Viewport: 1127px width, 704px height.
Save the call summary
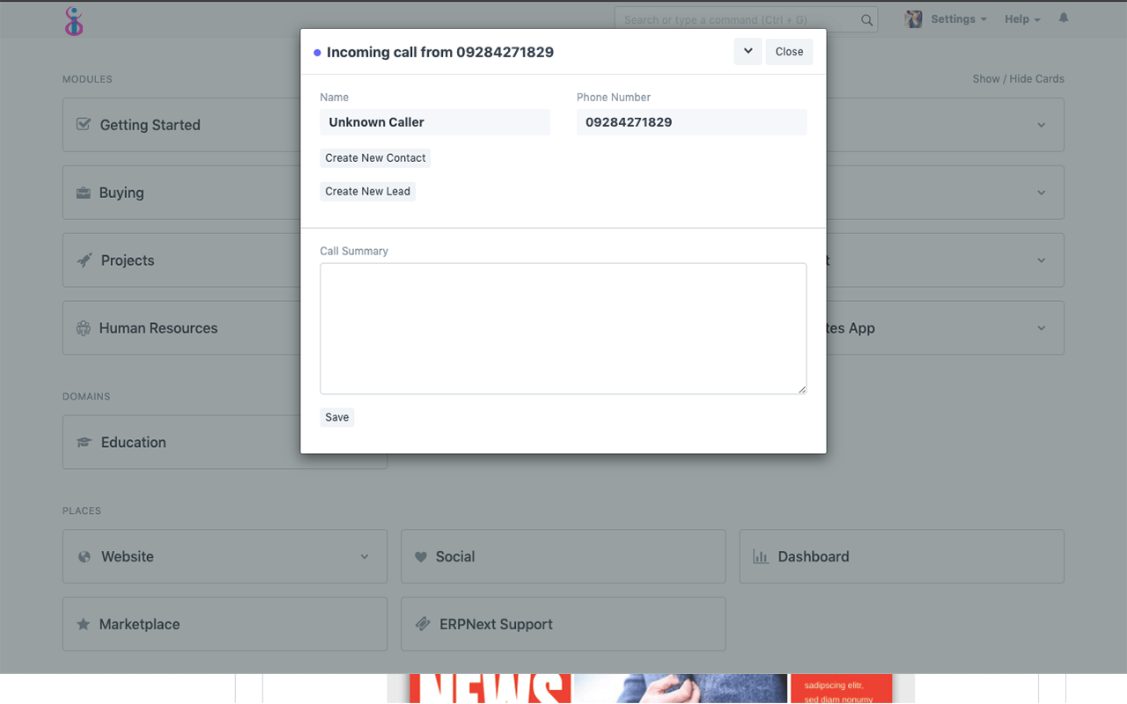[336, 416]
